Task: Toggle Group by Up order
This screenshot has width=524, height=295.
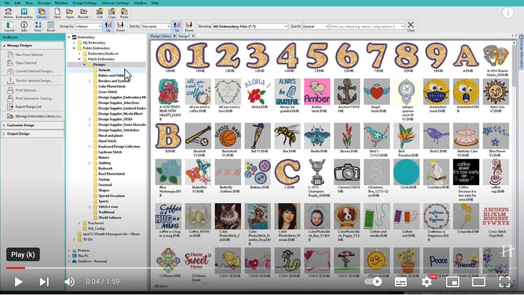Action: pyautogui.click(x=108, y=26)
